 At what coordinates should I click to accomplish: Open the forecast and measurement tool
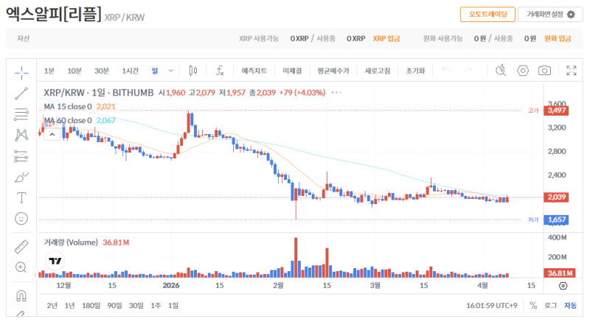click(x=21, y=156)
